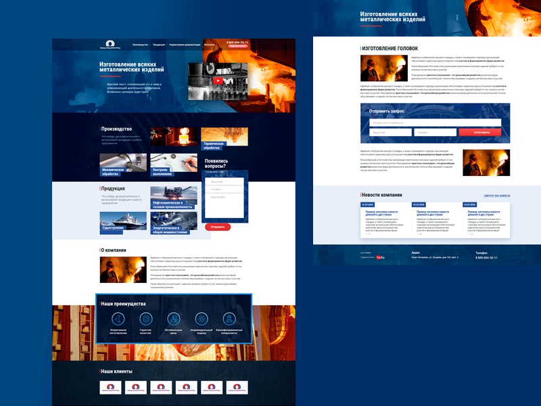Viewport: 541px width, 406px height.
Task: Click the ОТПРАВИТЬ button in request form
Action: click(x=480, y=132)
